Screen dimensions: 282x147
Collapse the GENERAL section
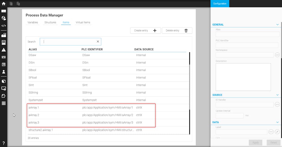[x=277, y=25]
